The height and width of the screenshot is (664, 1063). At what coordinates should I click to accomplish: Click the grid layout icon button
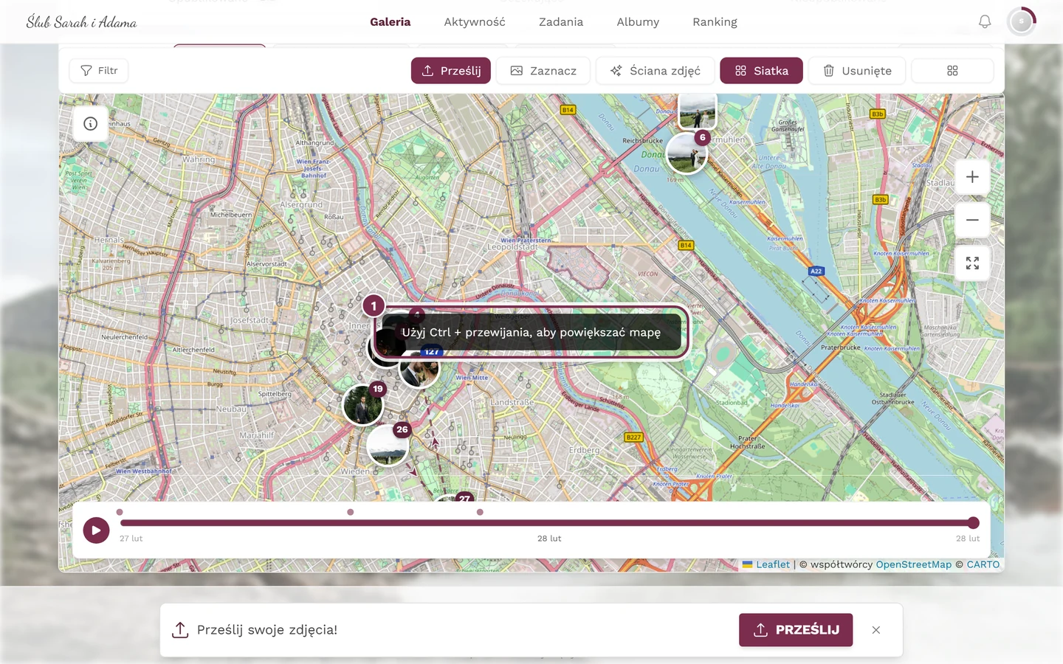point(952,71)
